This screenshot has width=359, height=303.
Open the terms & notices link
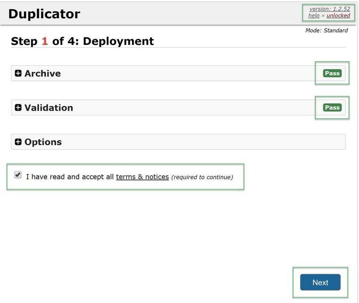(142, 177)
